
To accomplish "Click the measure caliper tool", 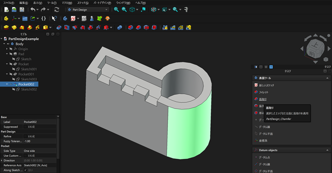I will click(x=186, y=9).
